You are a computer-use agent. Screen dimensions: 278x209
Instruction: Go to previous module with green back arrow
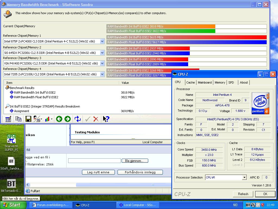[x=59, y=119]
